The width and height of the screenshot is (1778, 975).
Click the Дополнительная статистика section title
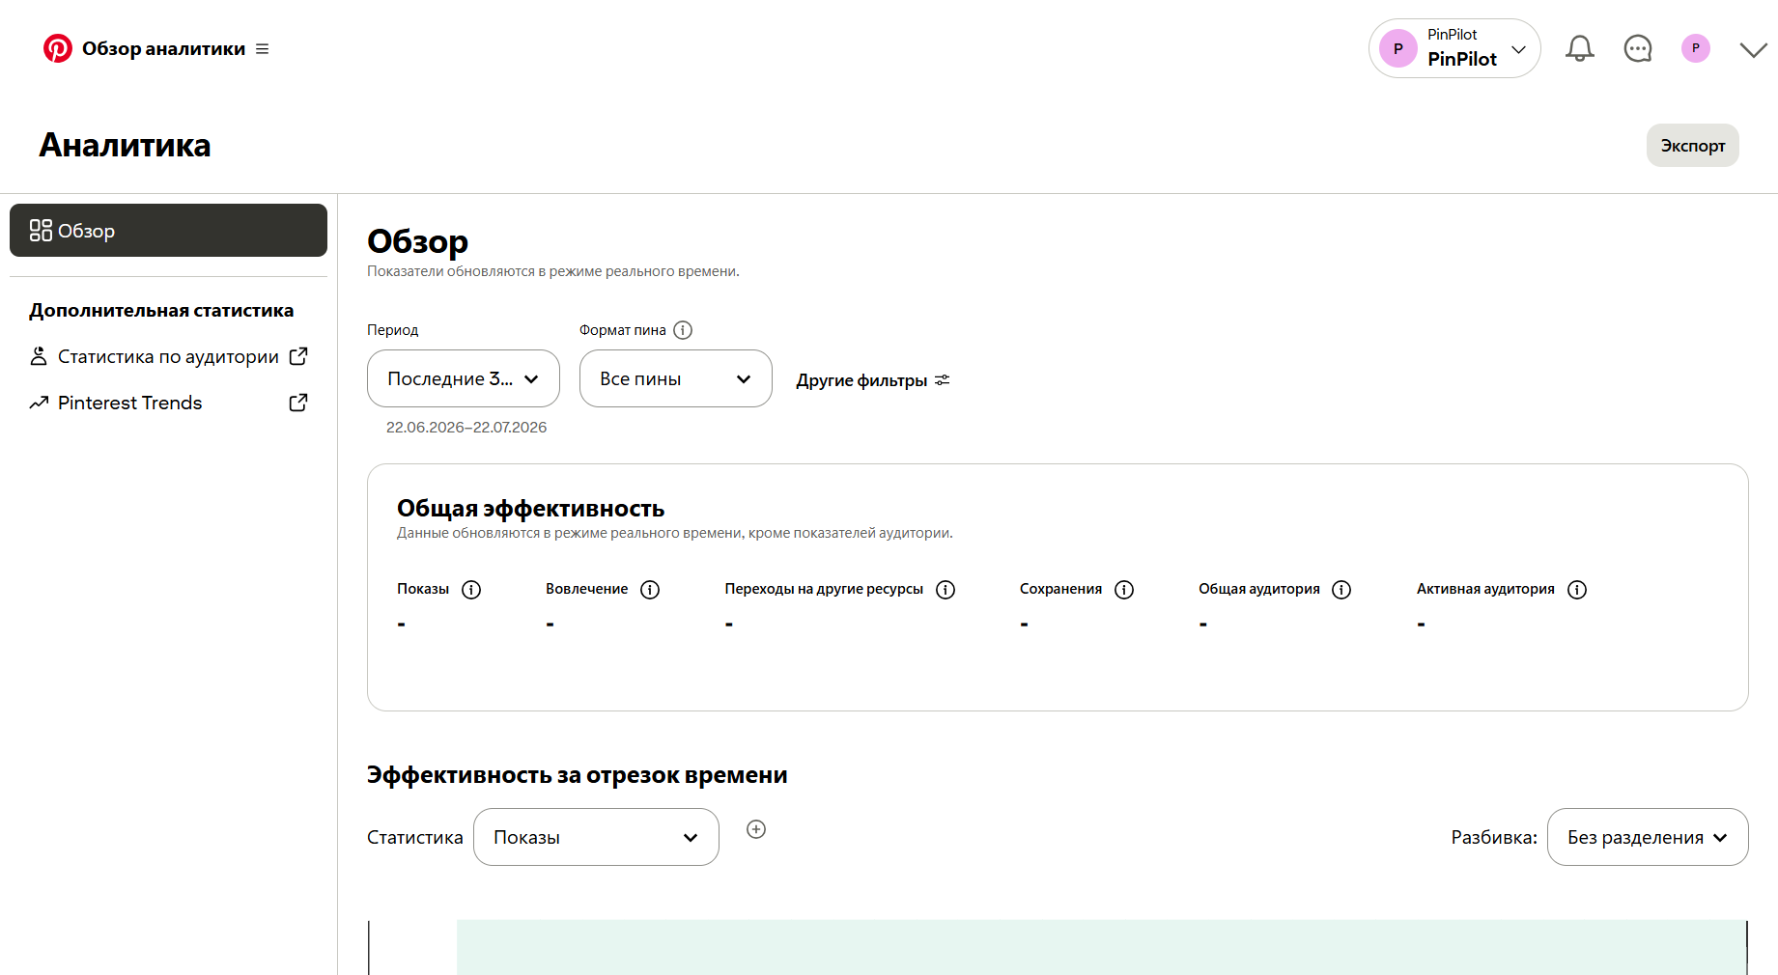pos(161,311)
